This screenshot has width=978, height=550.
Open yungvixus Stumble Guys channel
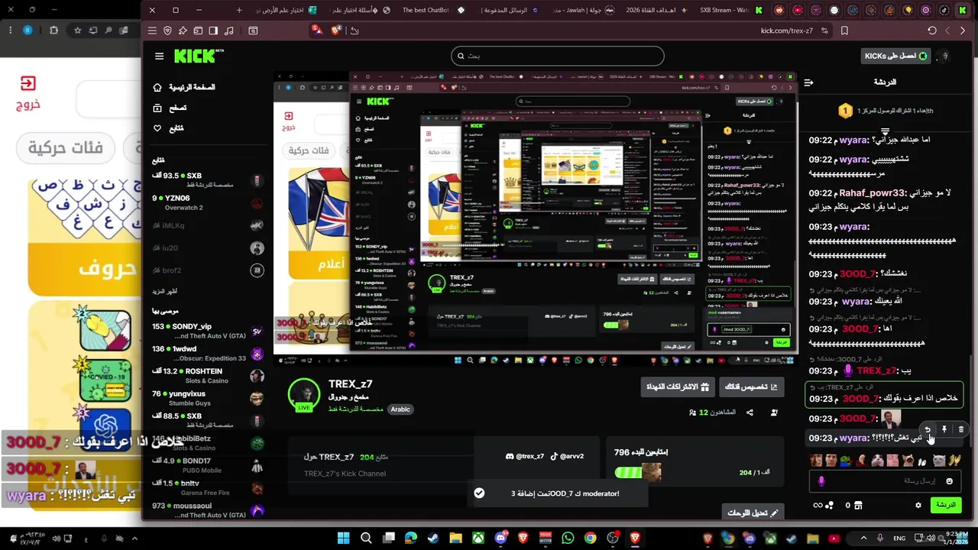click(x=208, y=398)
